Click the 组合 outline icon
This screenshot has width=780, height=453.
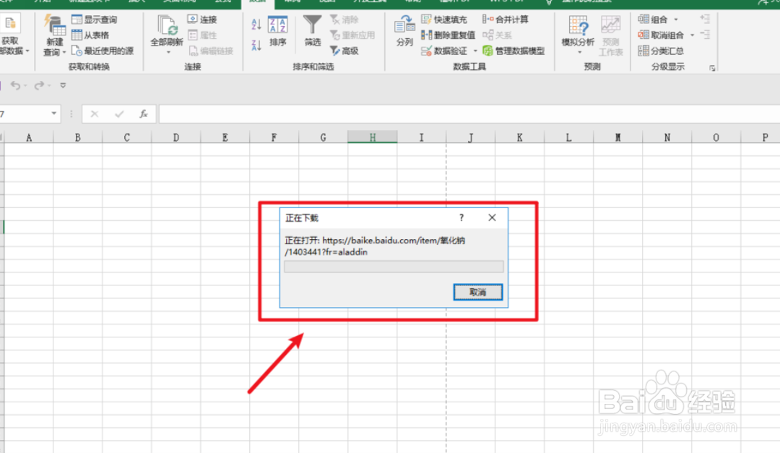[x=643, y=20]
